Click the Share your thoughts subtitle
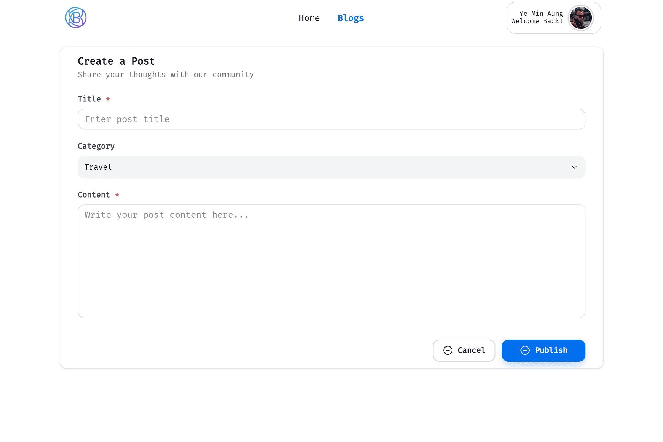663x442 pixels. (x=166, y=75)
